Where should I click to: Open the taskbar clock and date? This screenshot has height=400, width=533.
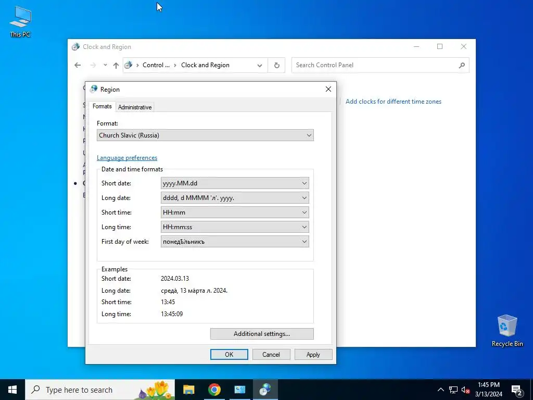488,390
